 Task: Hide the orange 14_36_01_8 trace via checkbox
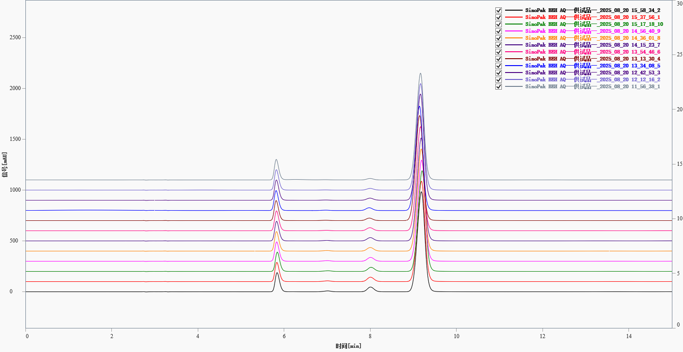[x=499, y=38]
